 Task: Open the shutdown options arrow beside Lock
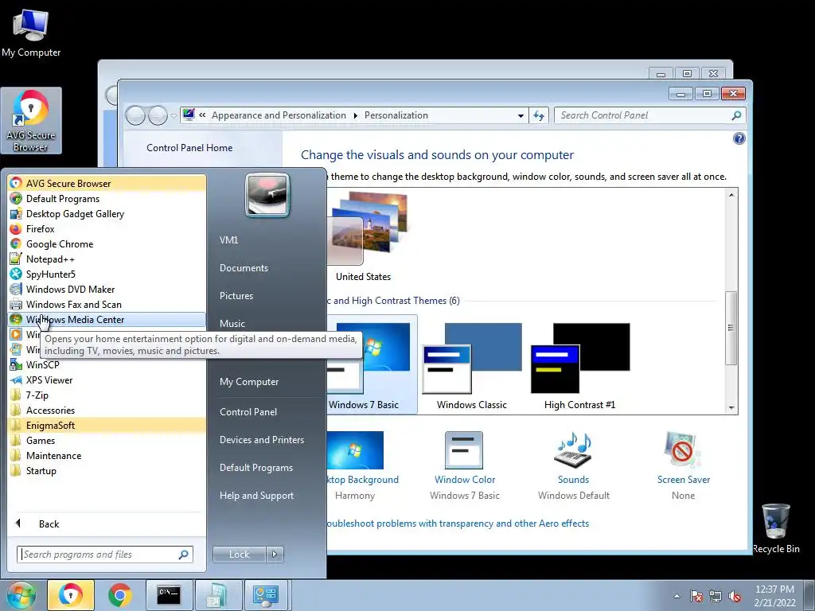tap(275, 555)
